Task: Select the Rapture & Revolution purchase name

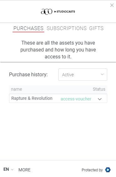Action: [x=32, y=98]
